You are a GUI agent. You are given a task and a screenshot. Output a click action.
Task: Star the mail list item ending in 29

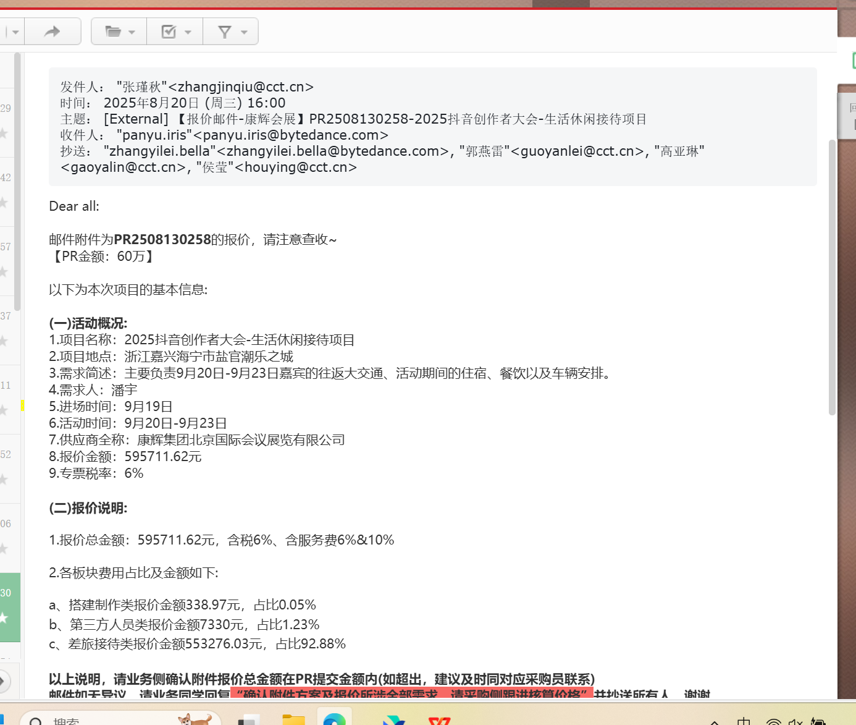4,133
